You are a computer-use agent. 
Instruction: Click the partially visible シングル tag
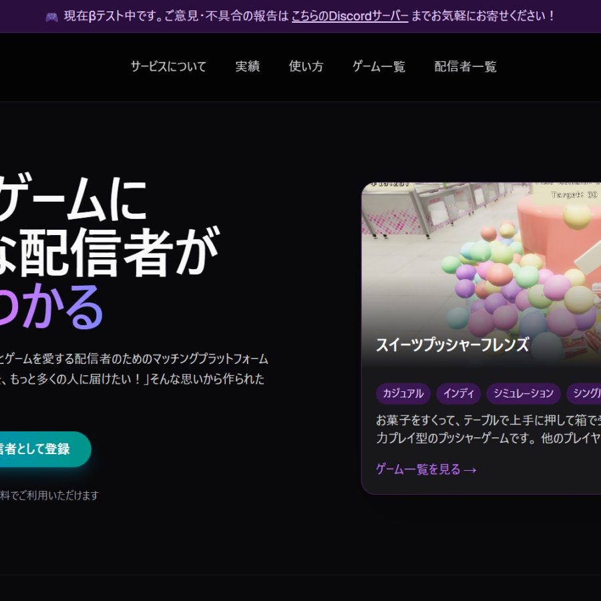pos(586,394)
